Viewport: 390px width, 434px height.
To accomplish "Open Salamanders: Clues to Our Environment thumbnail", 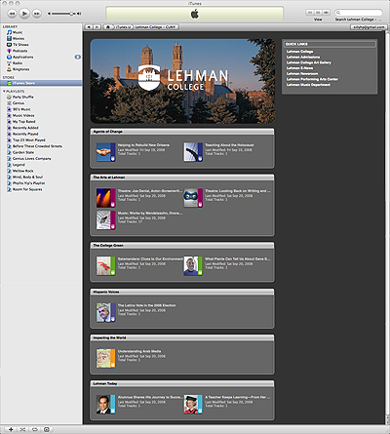I will tap(105, 266).
